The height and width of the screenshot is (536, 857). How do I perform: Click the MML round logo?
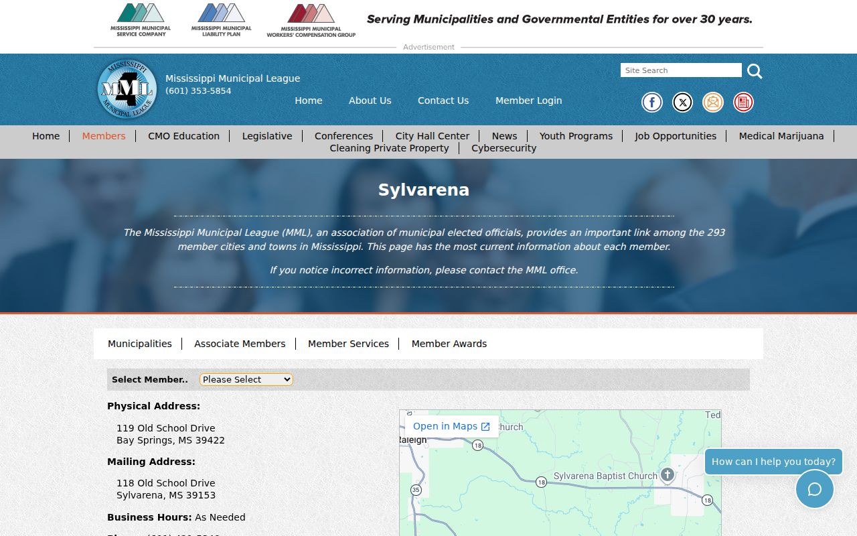point(127,89)
